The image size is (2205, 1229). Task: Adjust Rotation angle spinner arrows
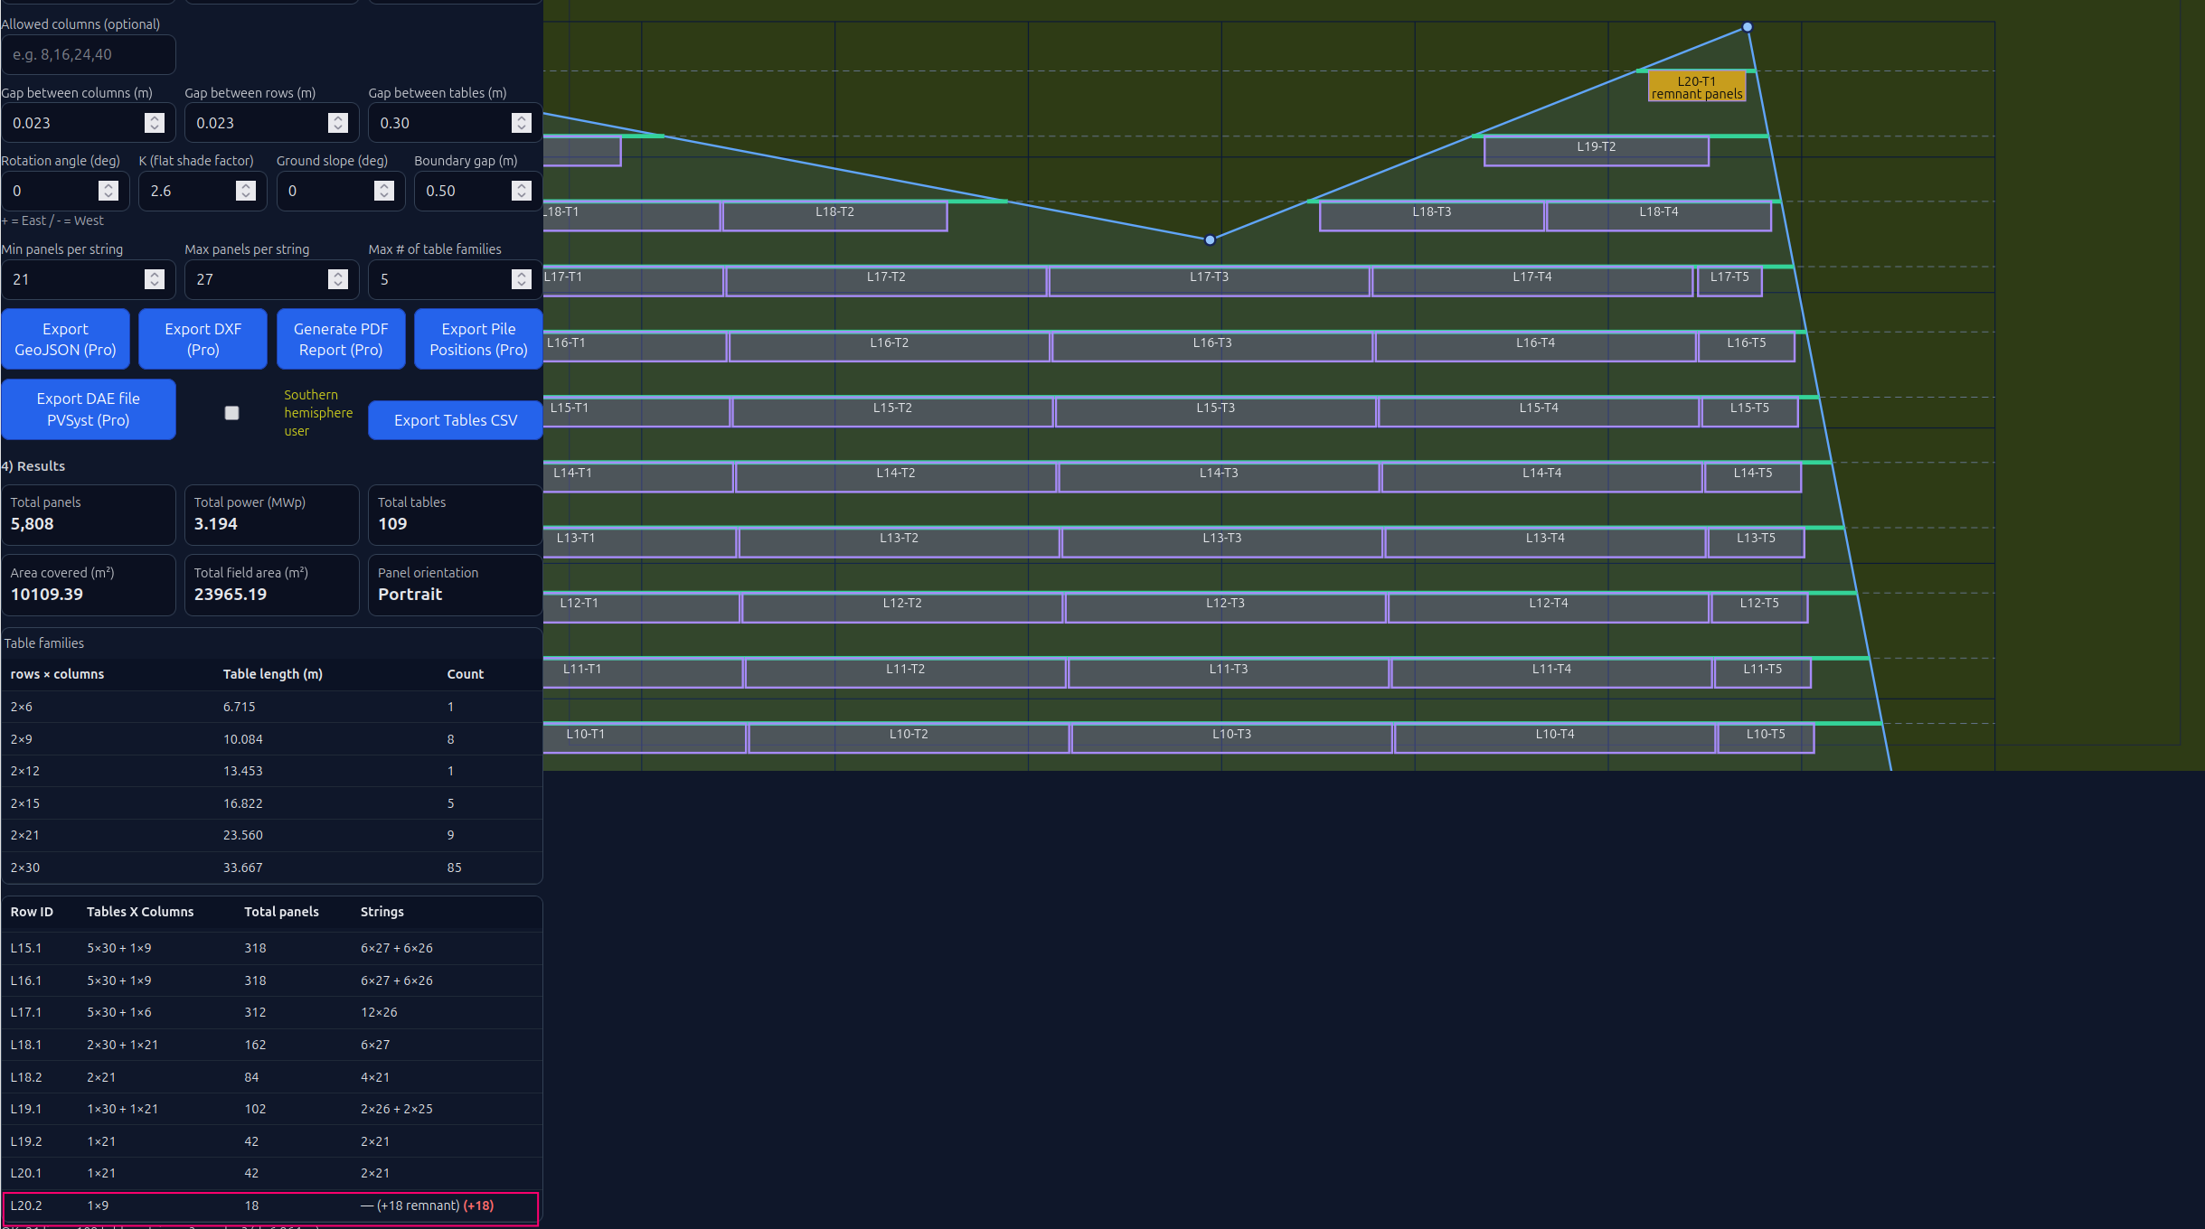click(108, 191)
